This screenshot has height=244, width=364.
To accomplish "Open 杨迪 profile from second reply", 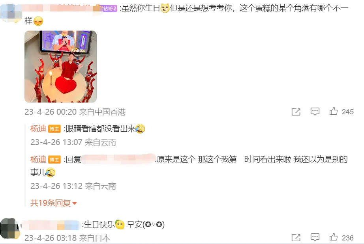I will coord(38,159).
